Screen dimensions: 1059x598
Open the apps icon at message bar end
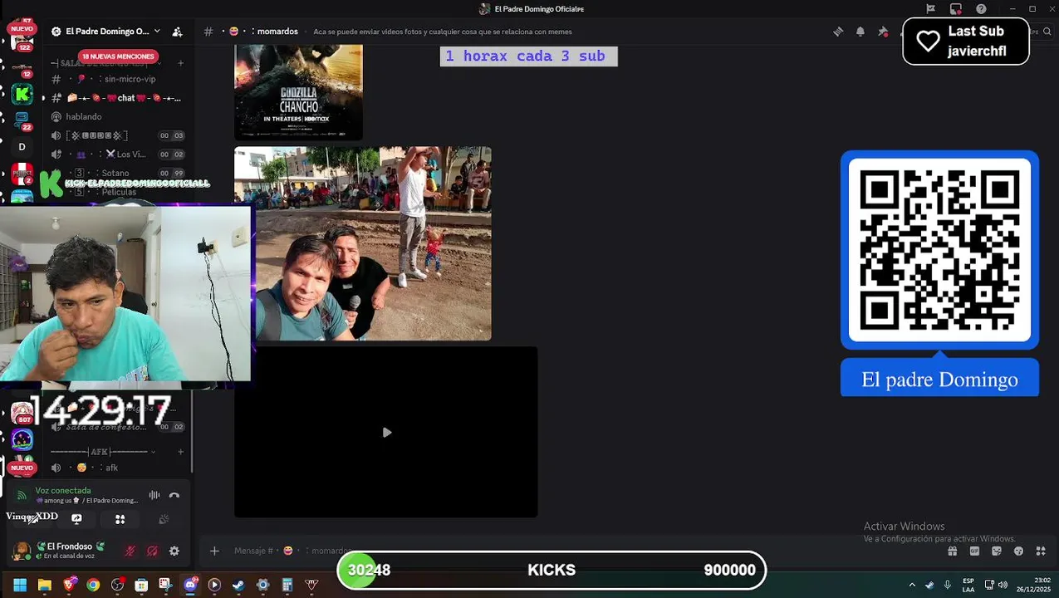[x=1041, y=551]
